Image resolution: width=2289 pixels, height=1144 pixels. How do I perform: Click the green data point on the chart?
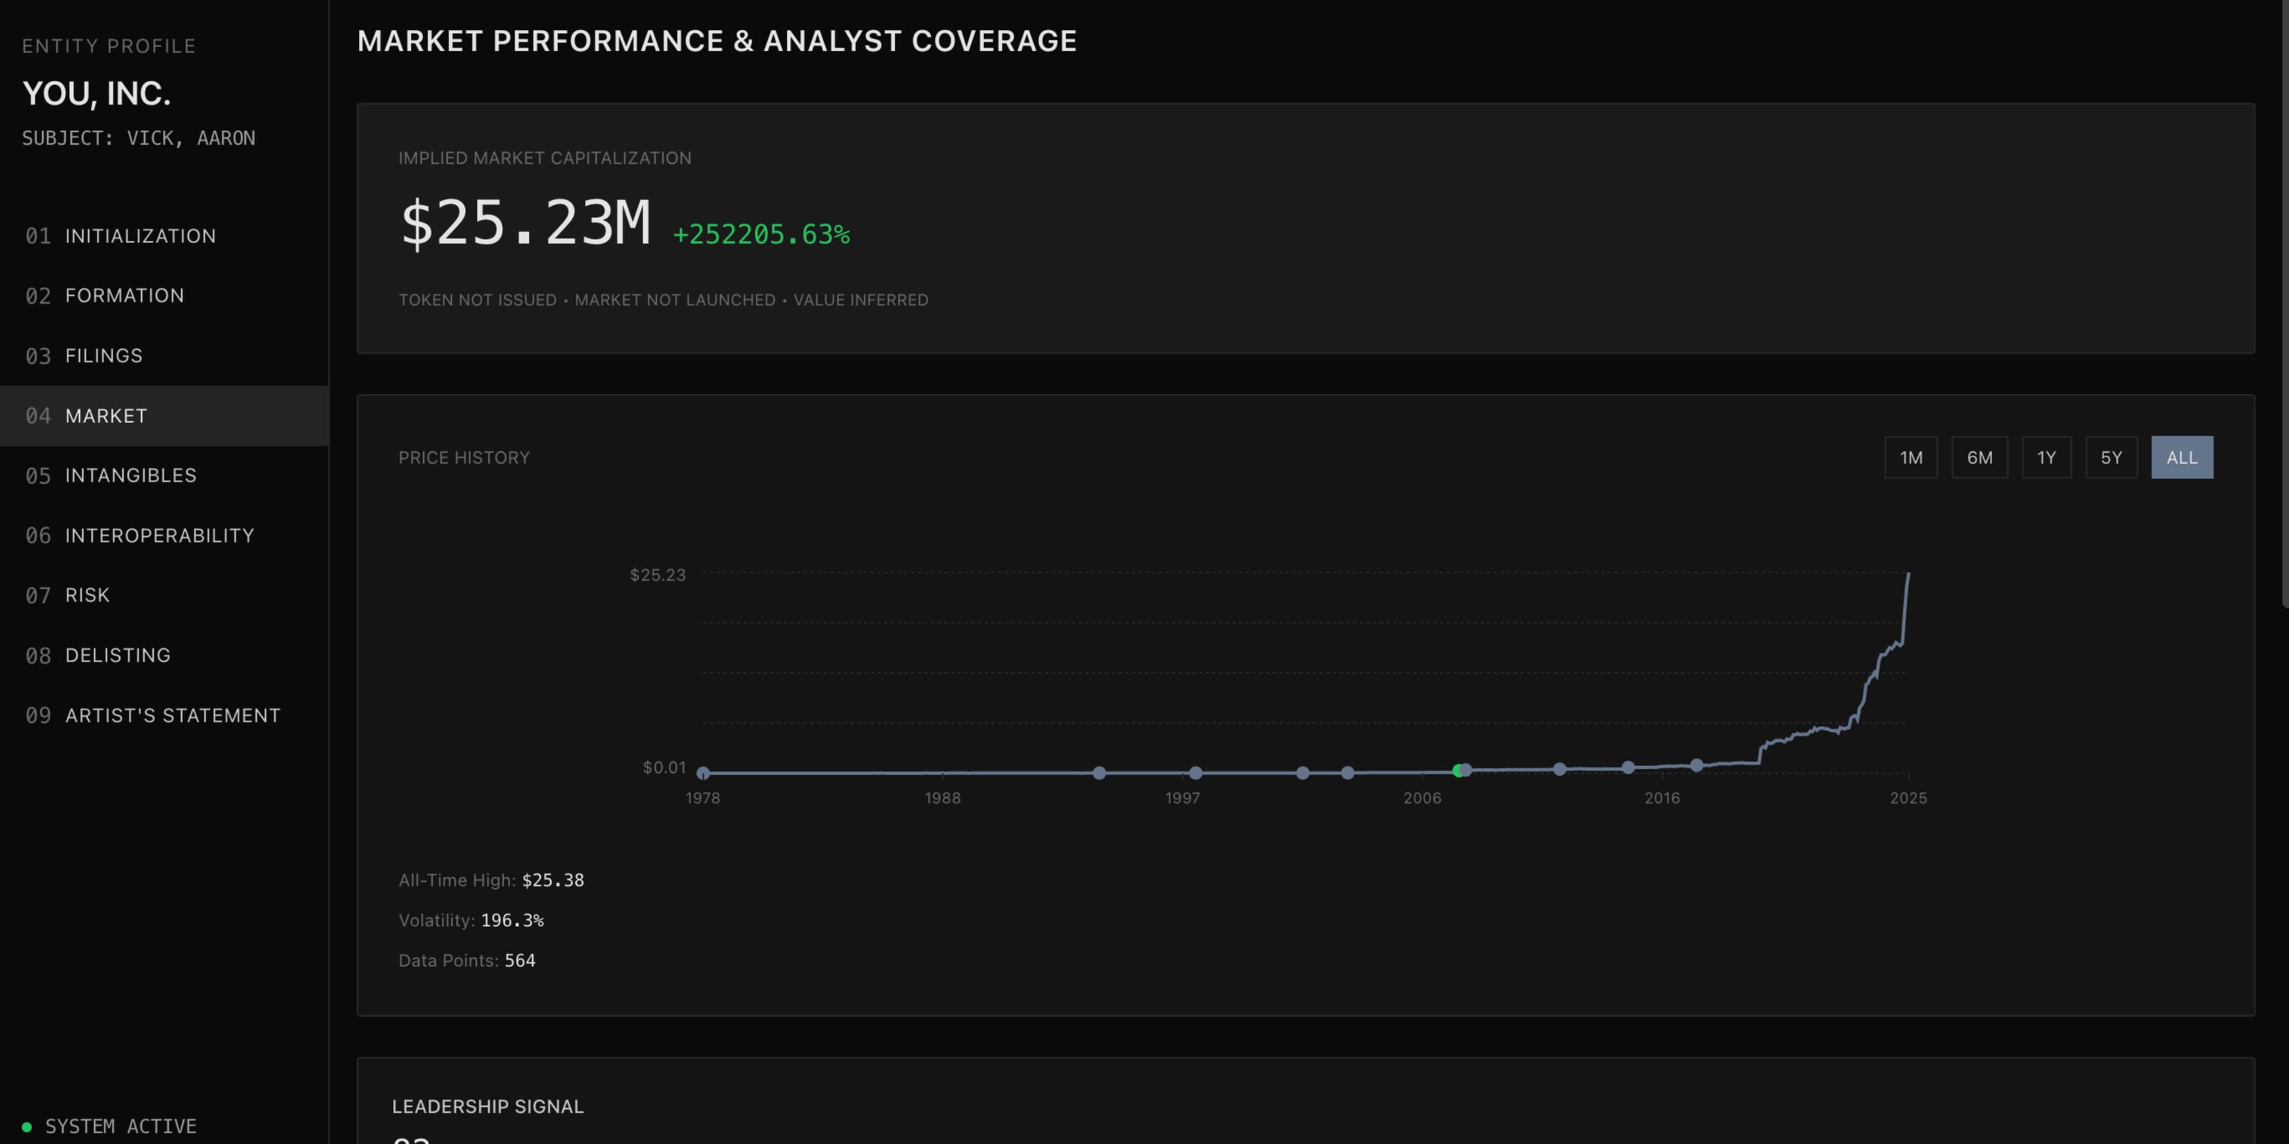(1457, 770)
